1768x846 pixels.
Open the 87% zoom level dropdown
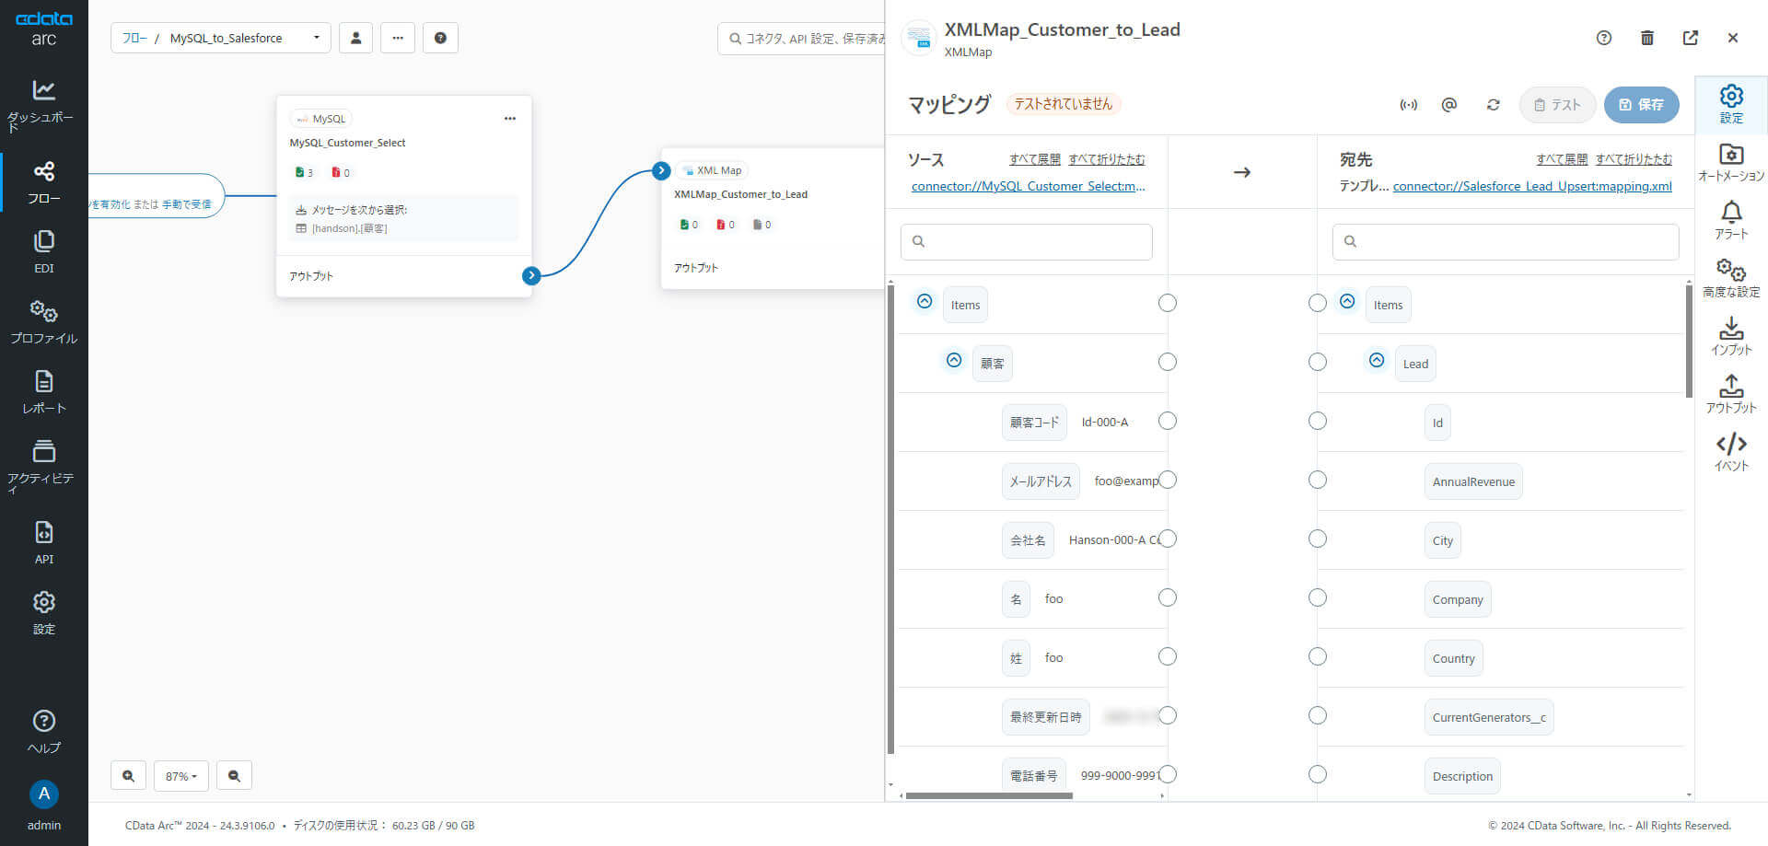(x=181, y=776)
